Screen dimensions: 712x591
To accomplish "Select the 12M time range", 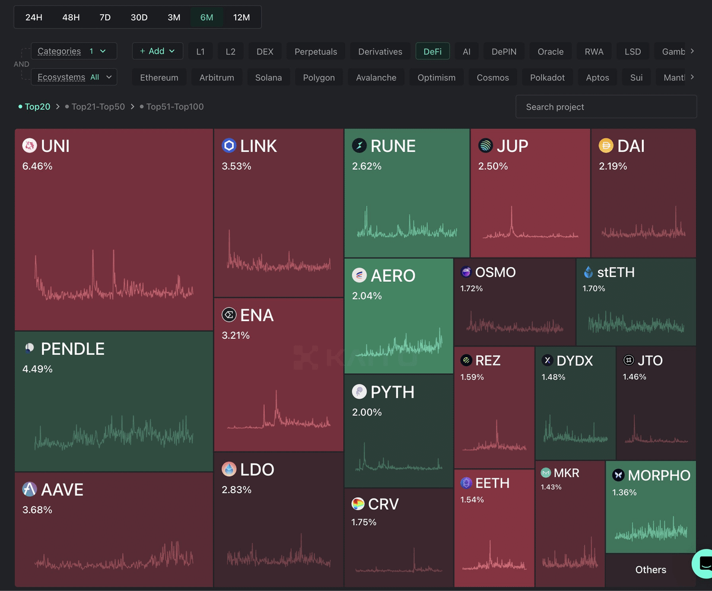I will pos(241,17).
